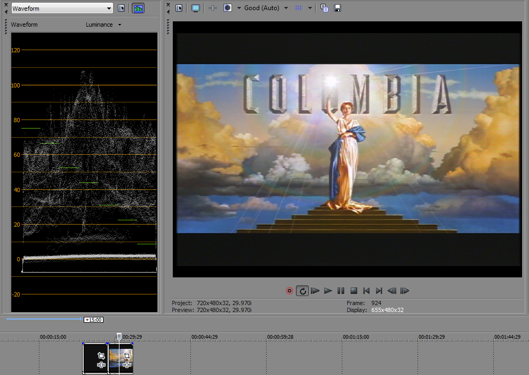Go to End of project

tap(379, 291)
